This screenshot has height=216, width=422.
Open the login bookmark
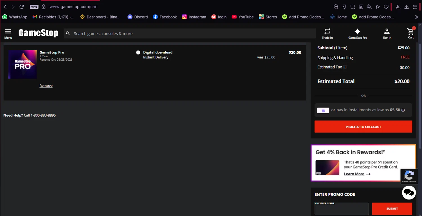219,17
